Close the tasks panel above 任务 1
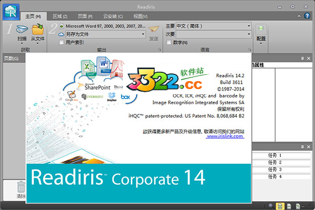Viewport: 315px width, 210px height. pyautogui.click(x=309, y=147)
